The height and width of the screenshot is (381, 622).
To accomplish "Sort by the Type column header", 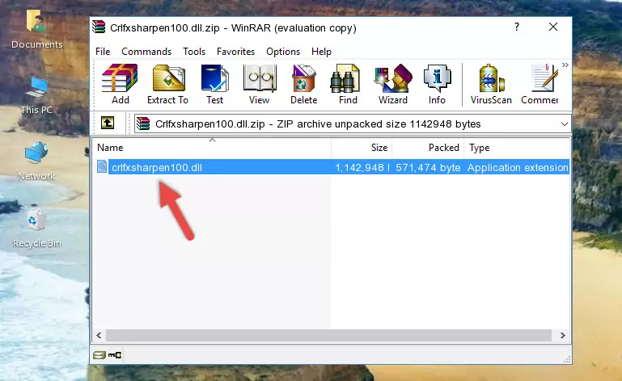I will 517,148.
